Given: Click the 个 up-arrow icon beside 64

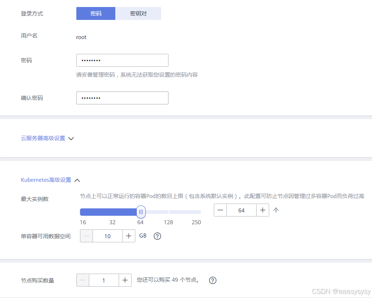Looking at the screenshot, I should pyautogui.click(x=276, y=210).
